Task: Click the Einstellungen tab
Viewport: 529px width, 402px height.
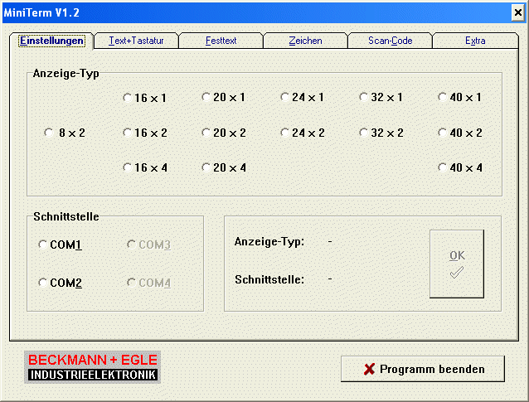Action: tap(51, 41)
